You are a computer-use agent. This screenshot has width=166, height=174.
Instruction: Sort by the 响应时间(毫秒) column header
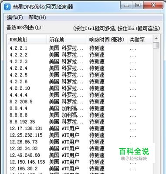[107, 40]
